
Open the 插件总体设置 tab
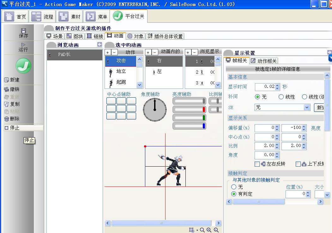pyautogui.click(x=165, y=36)
